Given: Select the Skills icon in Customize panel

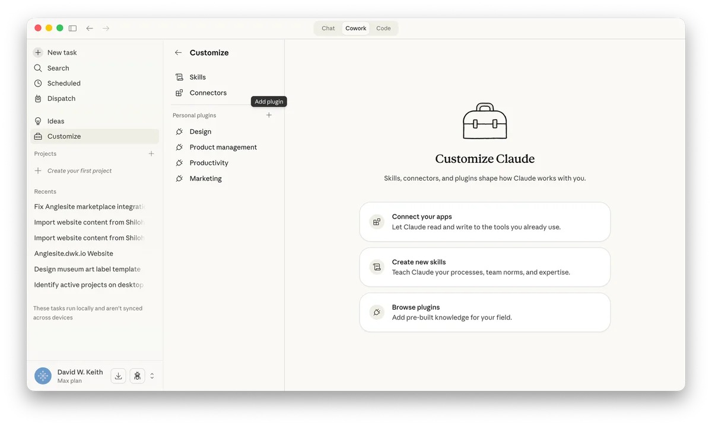Looking at the screenshot, I should pos(179,77).
